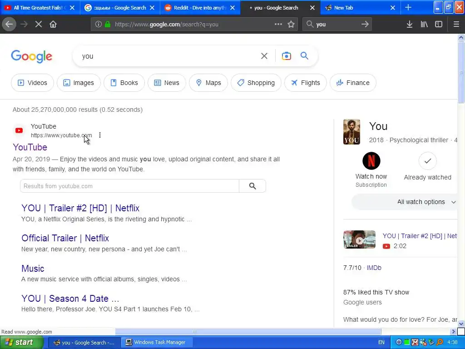This screenshot has height=349, width=465.
Task: Filter results by News
Action: (167, 83)
